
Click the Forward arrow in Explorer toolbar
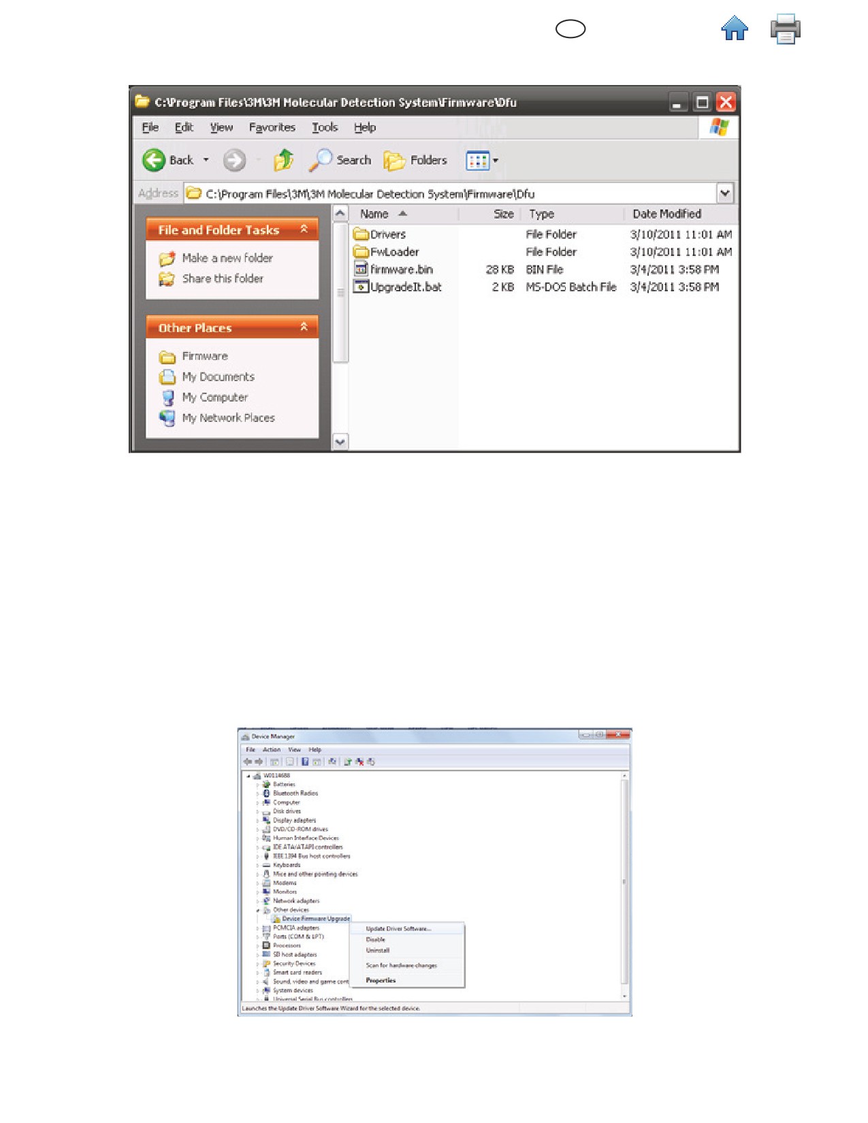click(234, 160)
